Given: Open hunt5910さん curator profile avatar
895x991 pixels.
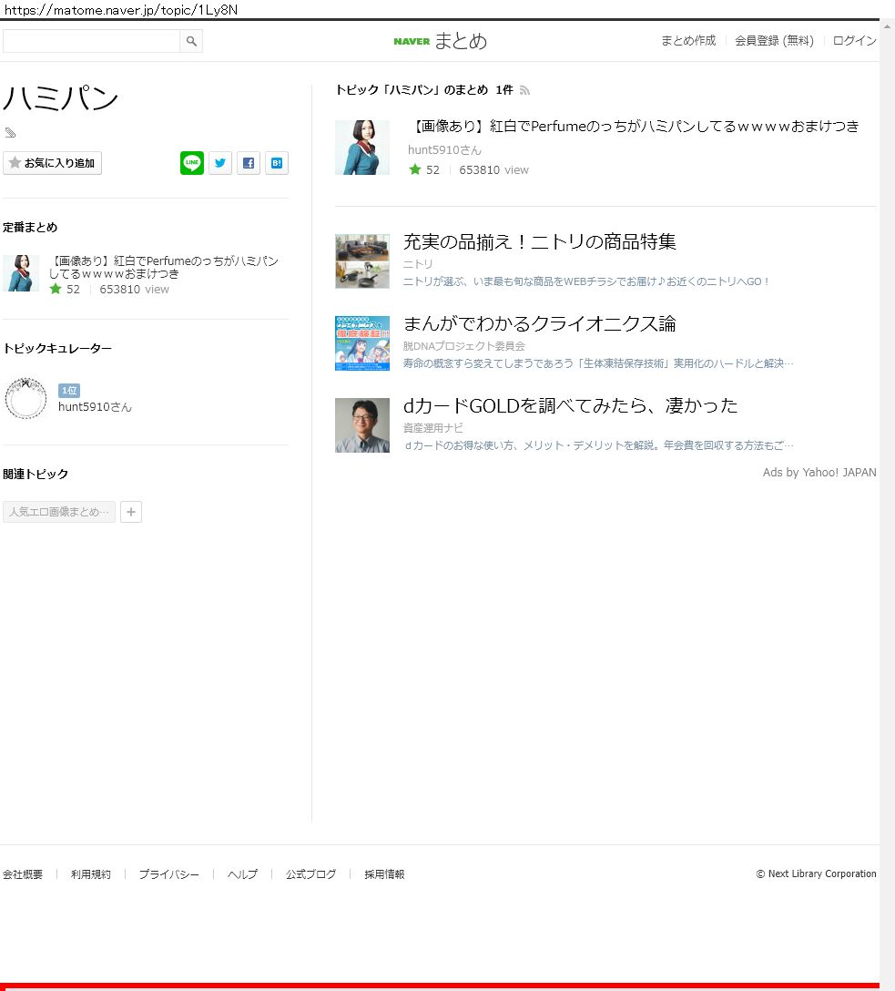Looking at the screenshot, I should point(25,398).
